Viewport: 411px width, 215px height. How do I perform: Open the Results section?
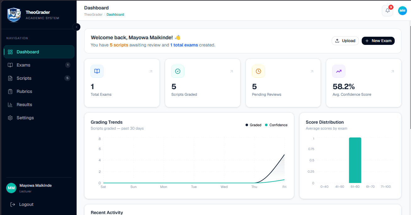(x=39, y=105)
